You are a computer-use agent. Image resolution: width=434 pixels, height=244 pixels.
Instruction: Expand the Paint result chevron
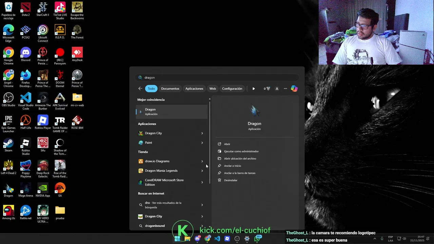[202, 143]
